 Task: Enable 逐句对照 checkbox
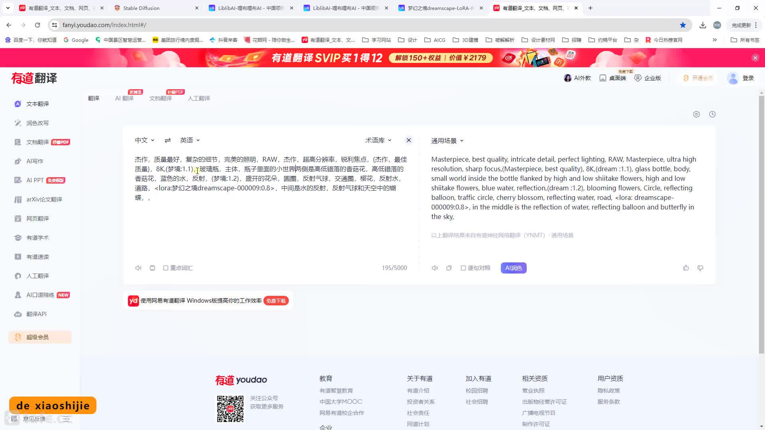point(463,268)
